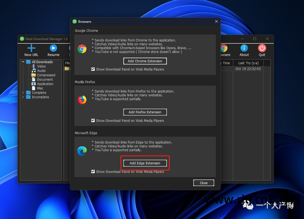304x219 pixels.
Task: Click the Browsers Chrome icon in main toolbar
Action: pyautogui.click(x=224, y=48)
